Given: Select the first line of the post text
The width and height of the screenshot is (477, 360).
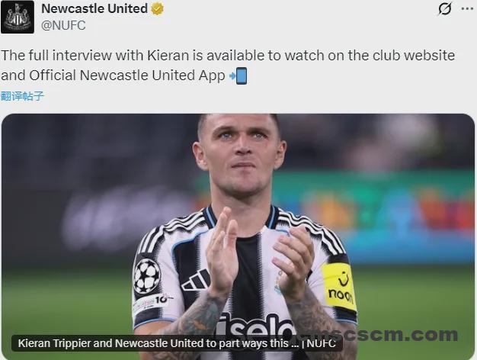Looking at the screenshot, I should (x=228, y=56).
